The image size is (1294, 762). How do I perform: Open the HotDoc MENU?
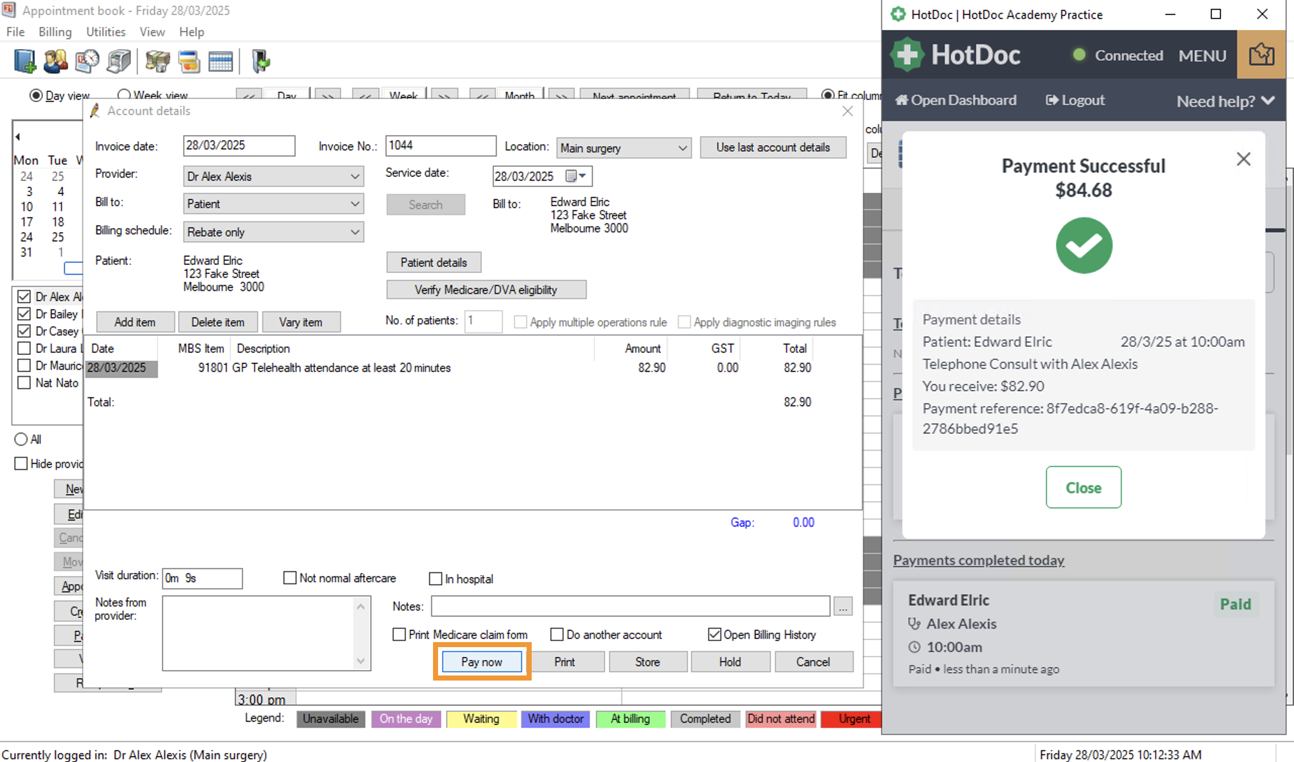click(1202, 56)
